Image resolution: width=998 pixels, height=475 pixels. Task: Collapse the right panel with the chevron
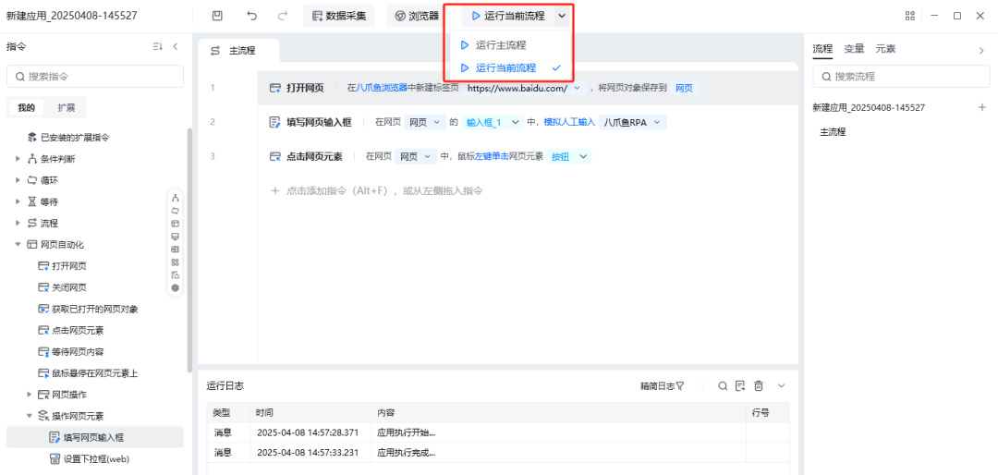coord(980,51)
